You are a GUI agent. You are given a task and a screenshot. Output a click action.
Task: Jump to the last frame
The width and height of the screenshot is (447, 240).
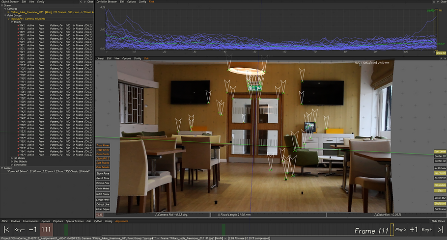(x=441, y=230)
